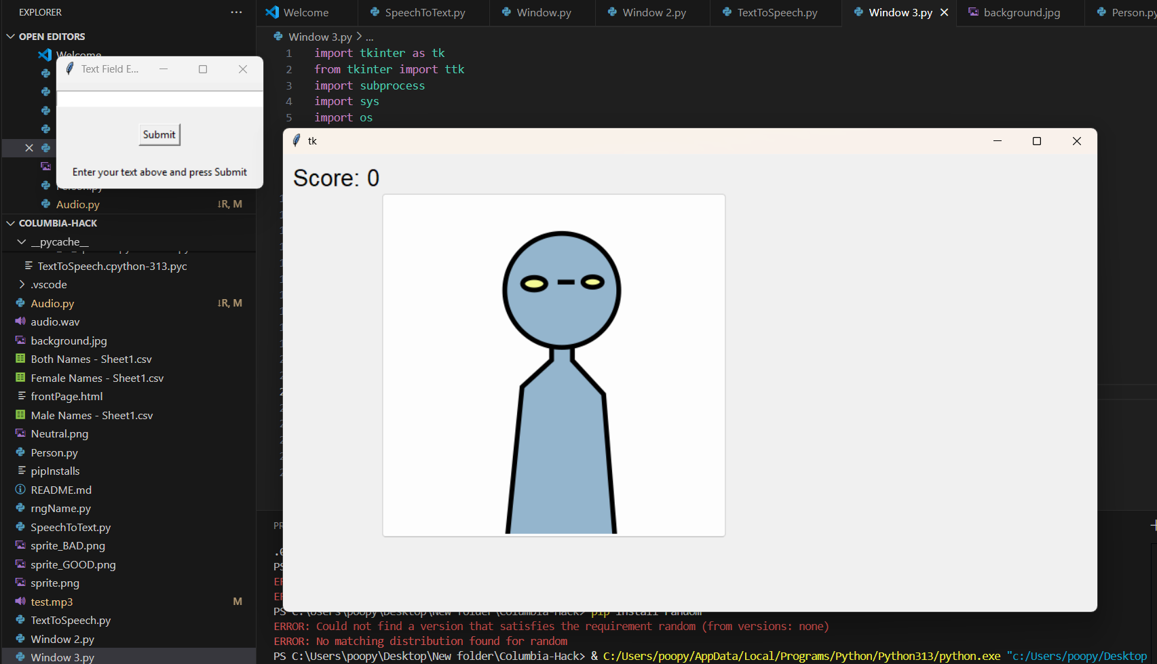Click the Python icon beside rngName.py

[x=20, y=508]
